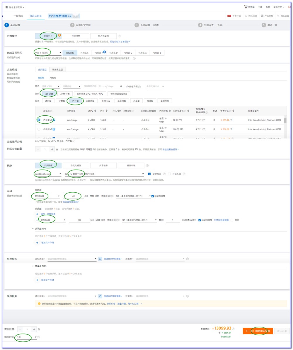This screenshot has height=350, width=293.
Task: Click the plus icon for 增加一块数据盘
Action: click(37, 214)
